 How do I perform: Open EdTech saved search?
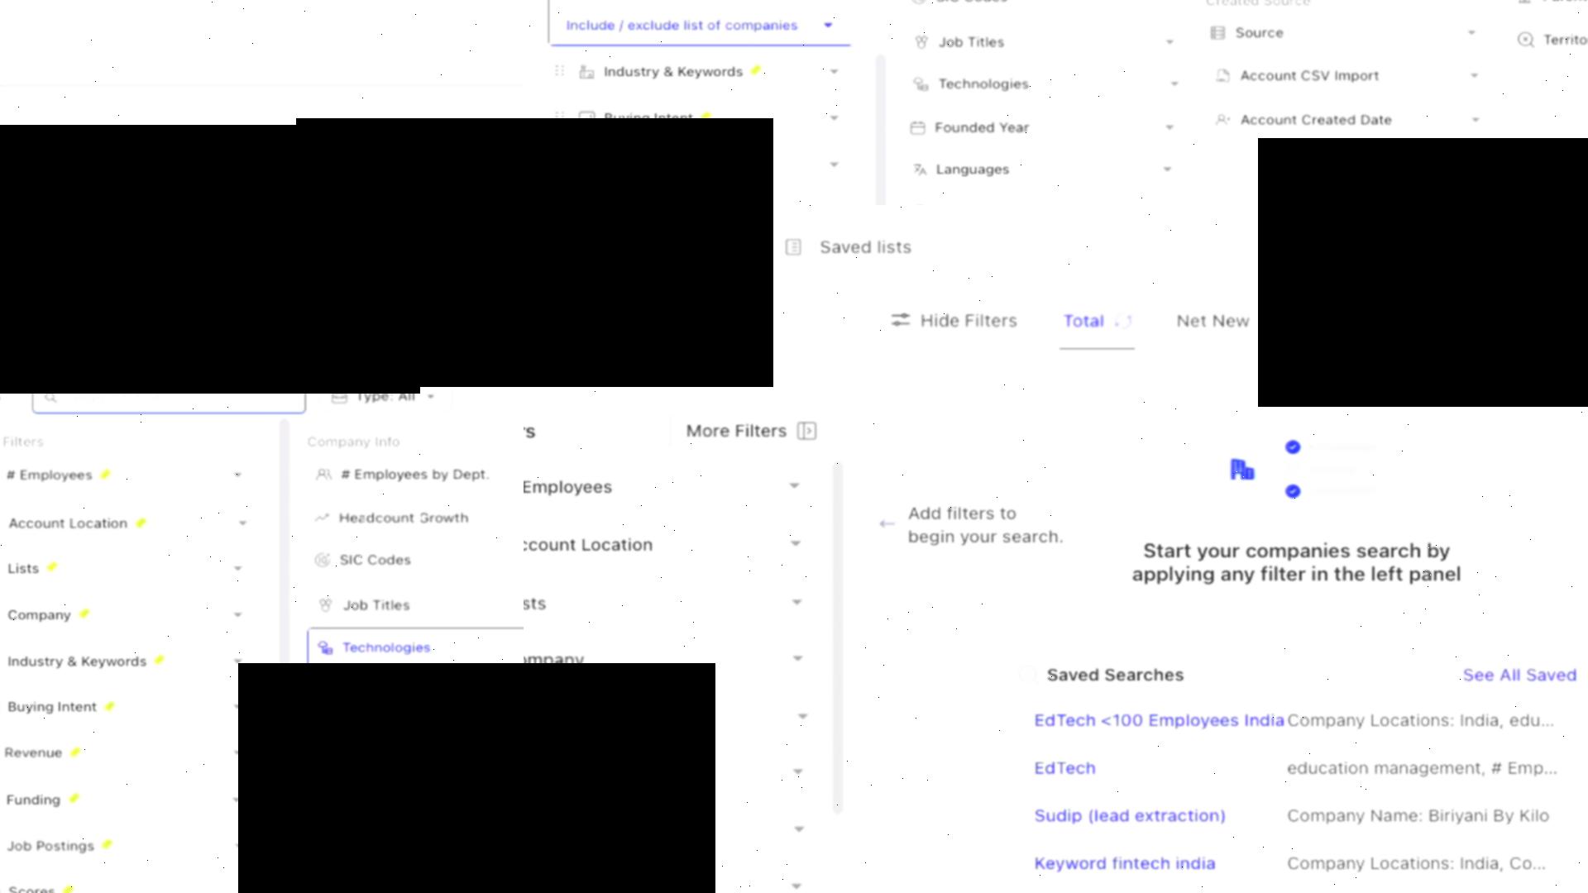click(x=1064, y=767)
